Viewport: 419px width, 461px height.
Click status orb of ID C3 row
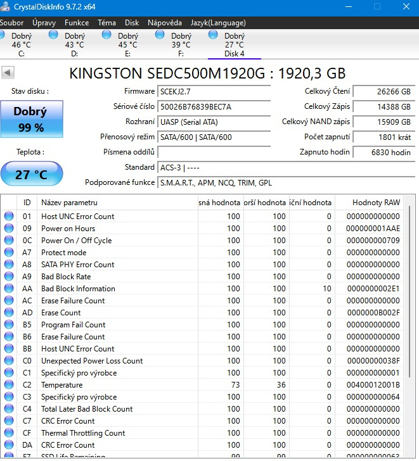[x=9, y=396]
